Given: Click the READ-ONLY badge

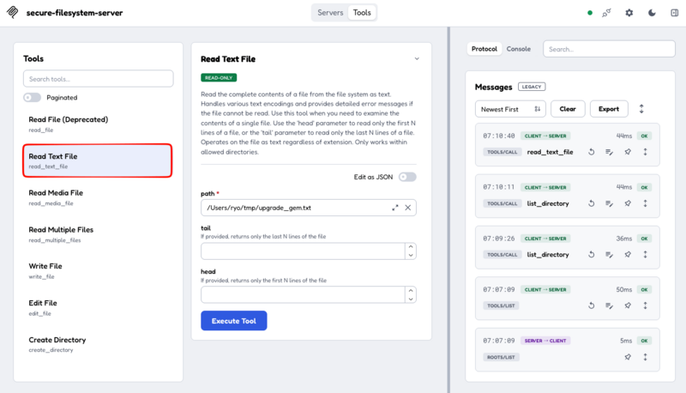Looking at the screenshot, I should (x=219, y=77).
